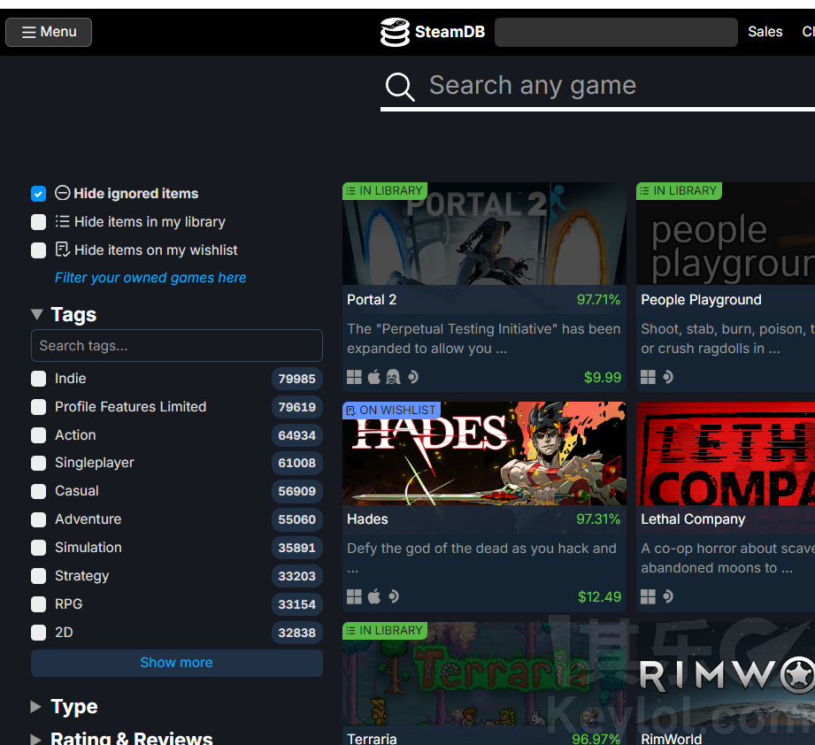Open the Menu button in header
815x745 pixels.
point(49,32)
